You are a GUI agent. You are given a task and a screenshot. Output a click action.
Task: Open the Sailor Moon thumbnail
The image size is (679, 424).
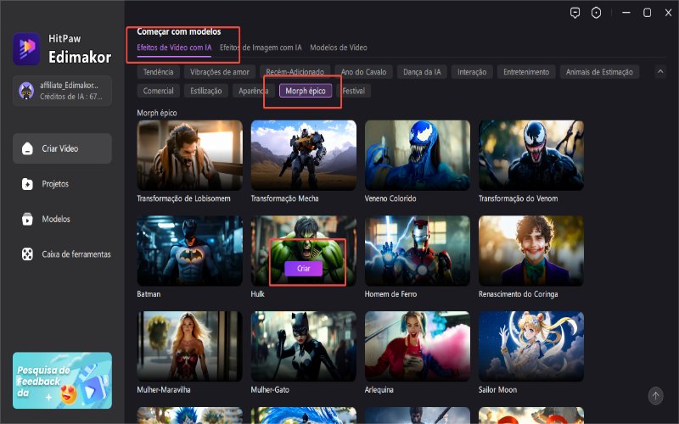pos(531,347)
